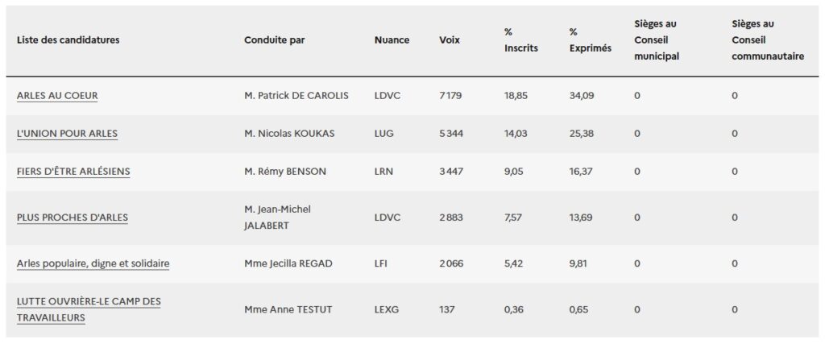This screenshot has width=825, height=344.
Task: Click the "Nuance" column header
Action: [x=392, y=40]
